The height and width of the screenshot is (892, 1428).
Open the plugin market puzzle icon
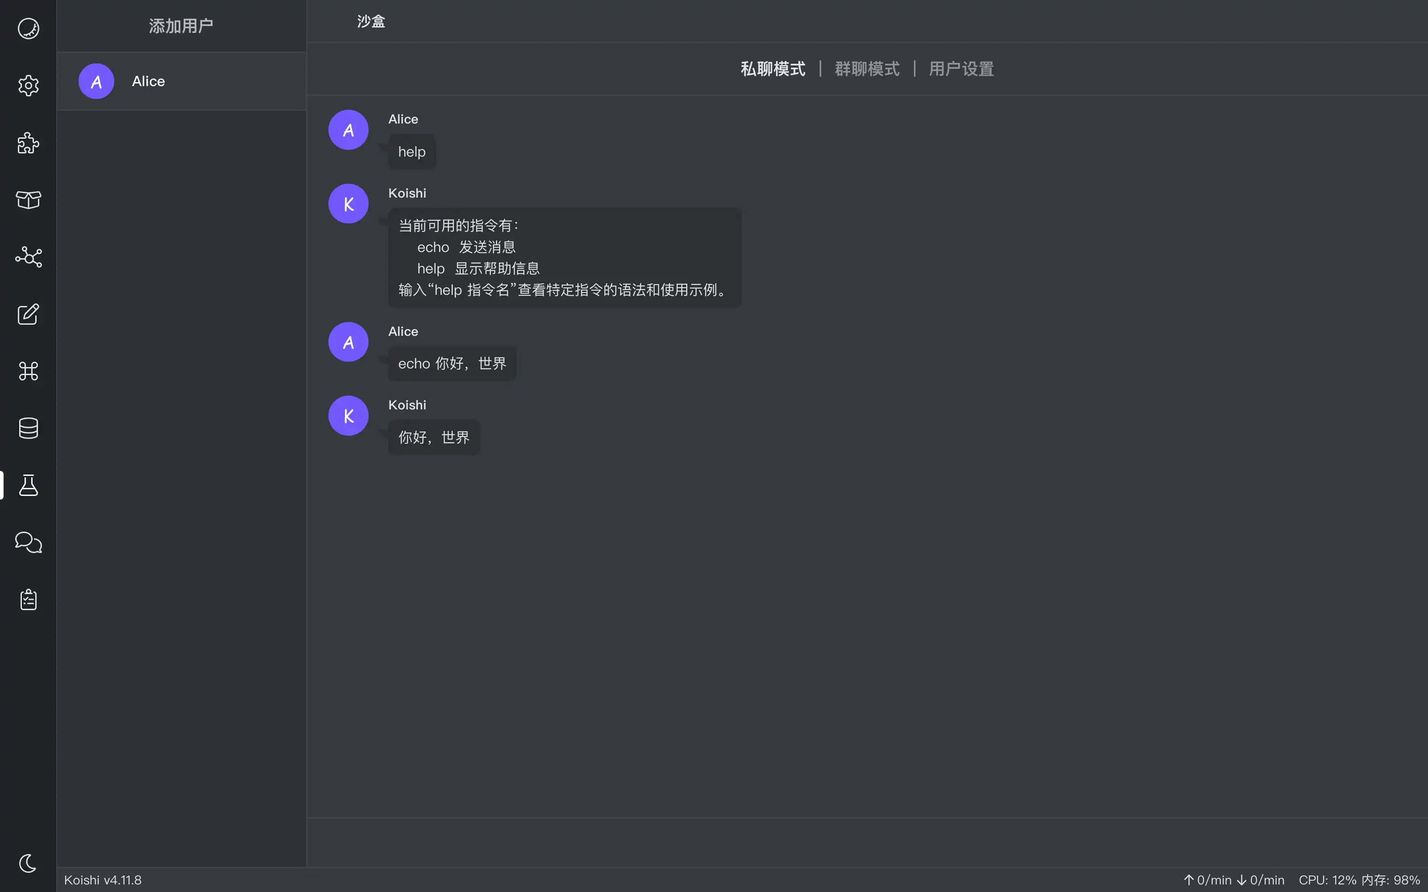point(28,143)
